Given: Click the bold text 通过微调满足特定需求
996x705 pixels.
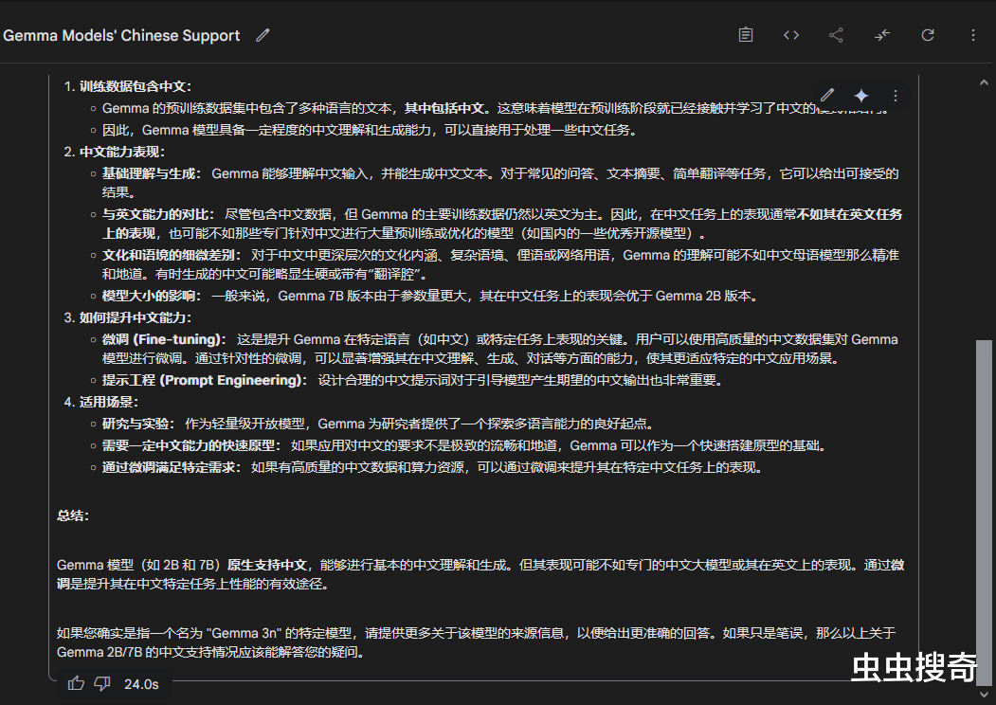Looking at the screenshot, I should point(172,467).
